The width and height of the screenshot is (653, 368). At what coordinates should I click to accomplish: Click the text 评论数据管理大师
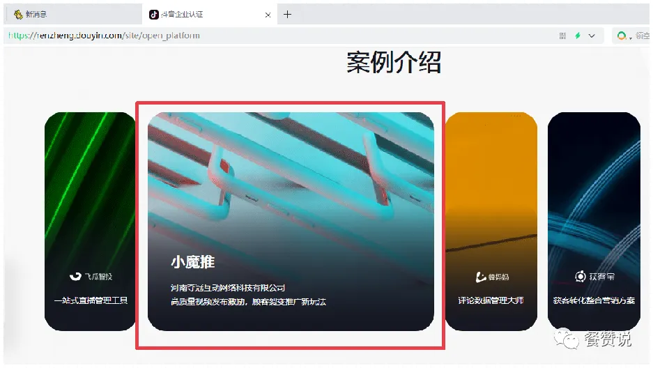click(x=491, y=300)
